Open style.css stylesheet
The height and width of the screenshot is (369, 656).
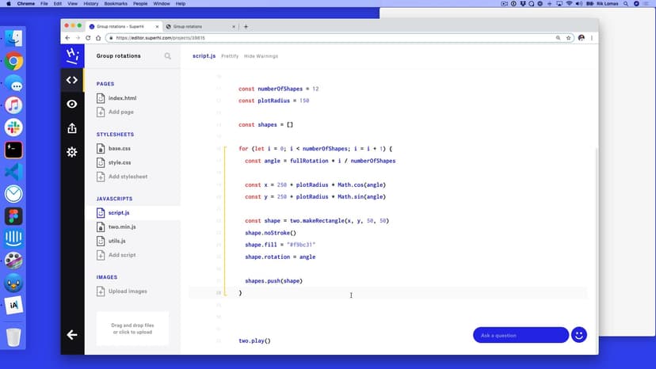click(120, 162)
